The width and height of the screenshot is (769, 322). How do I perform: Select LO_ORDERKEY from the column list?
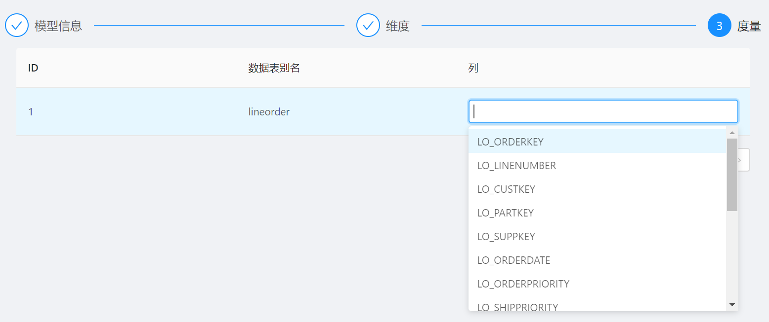pyautogui.click(x=511, y=142)
